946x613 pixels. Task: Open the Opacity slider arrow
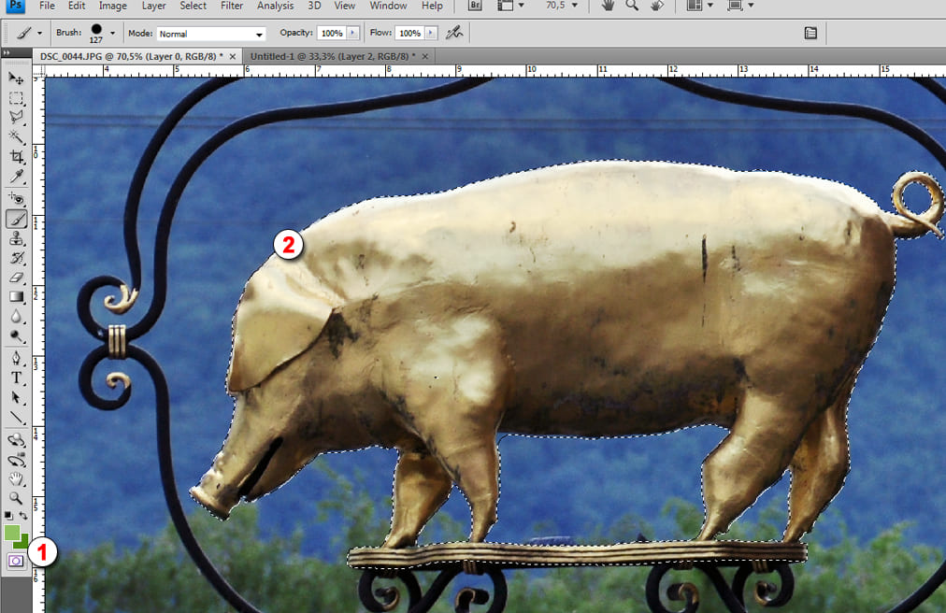352,33
